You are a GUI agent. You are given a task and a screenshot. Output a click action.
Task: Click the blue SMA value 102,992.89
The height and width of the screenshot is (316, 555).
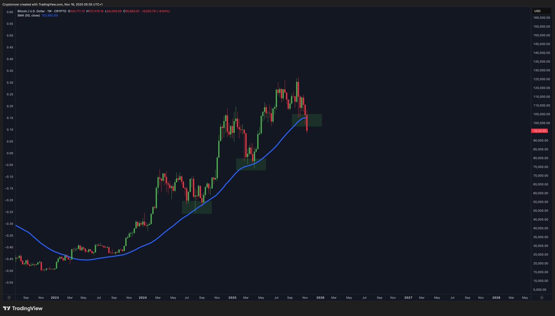pos(49,15)
